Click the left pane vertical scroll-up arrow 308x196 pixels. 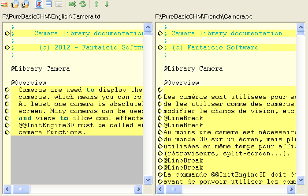click(148, 27)
